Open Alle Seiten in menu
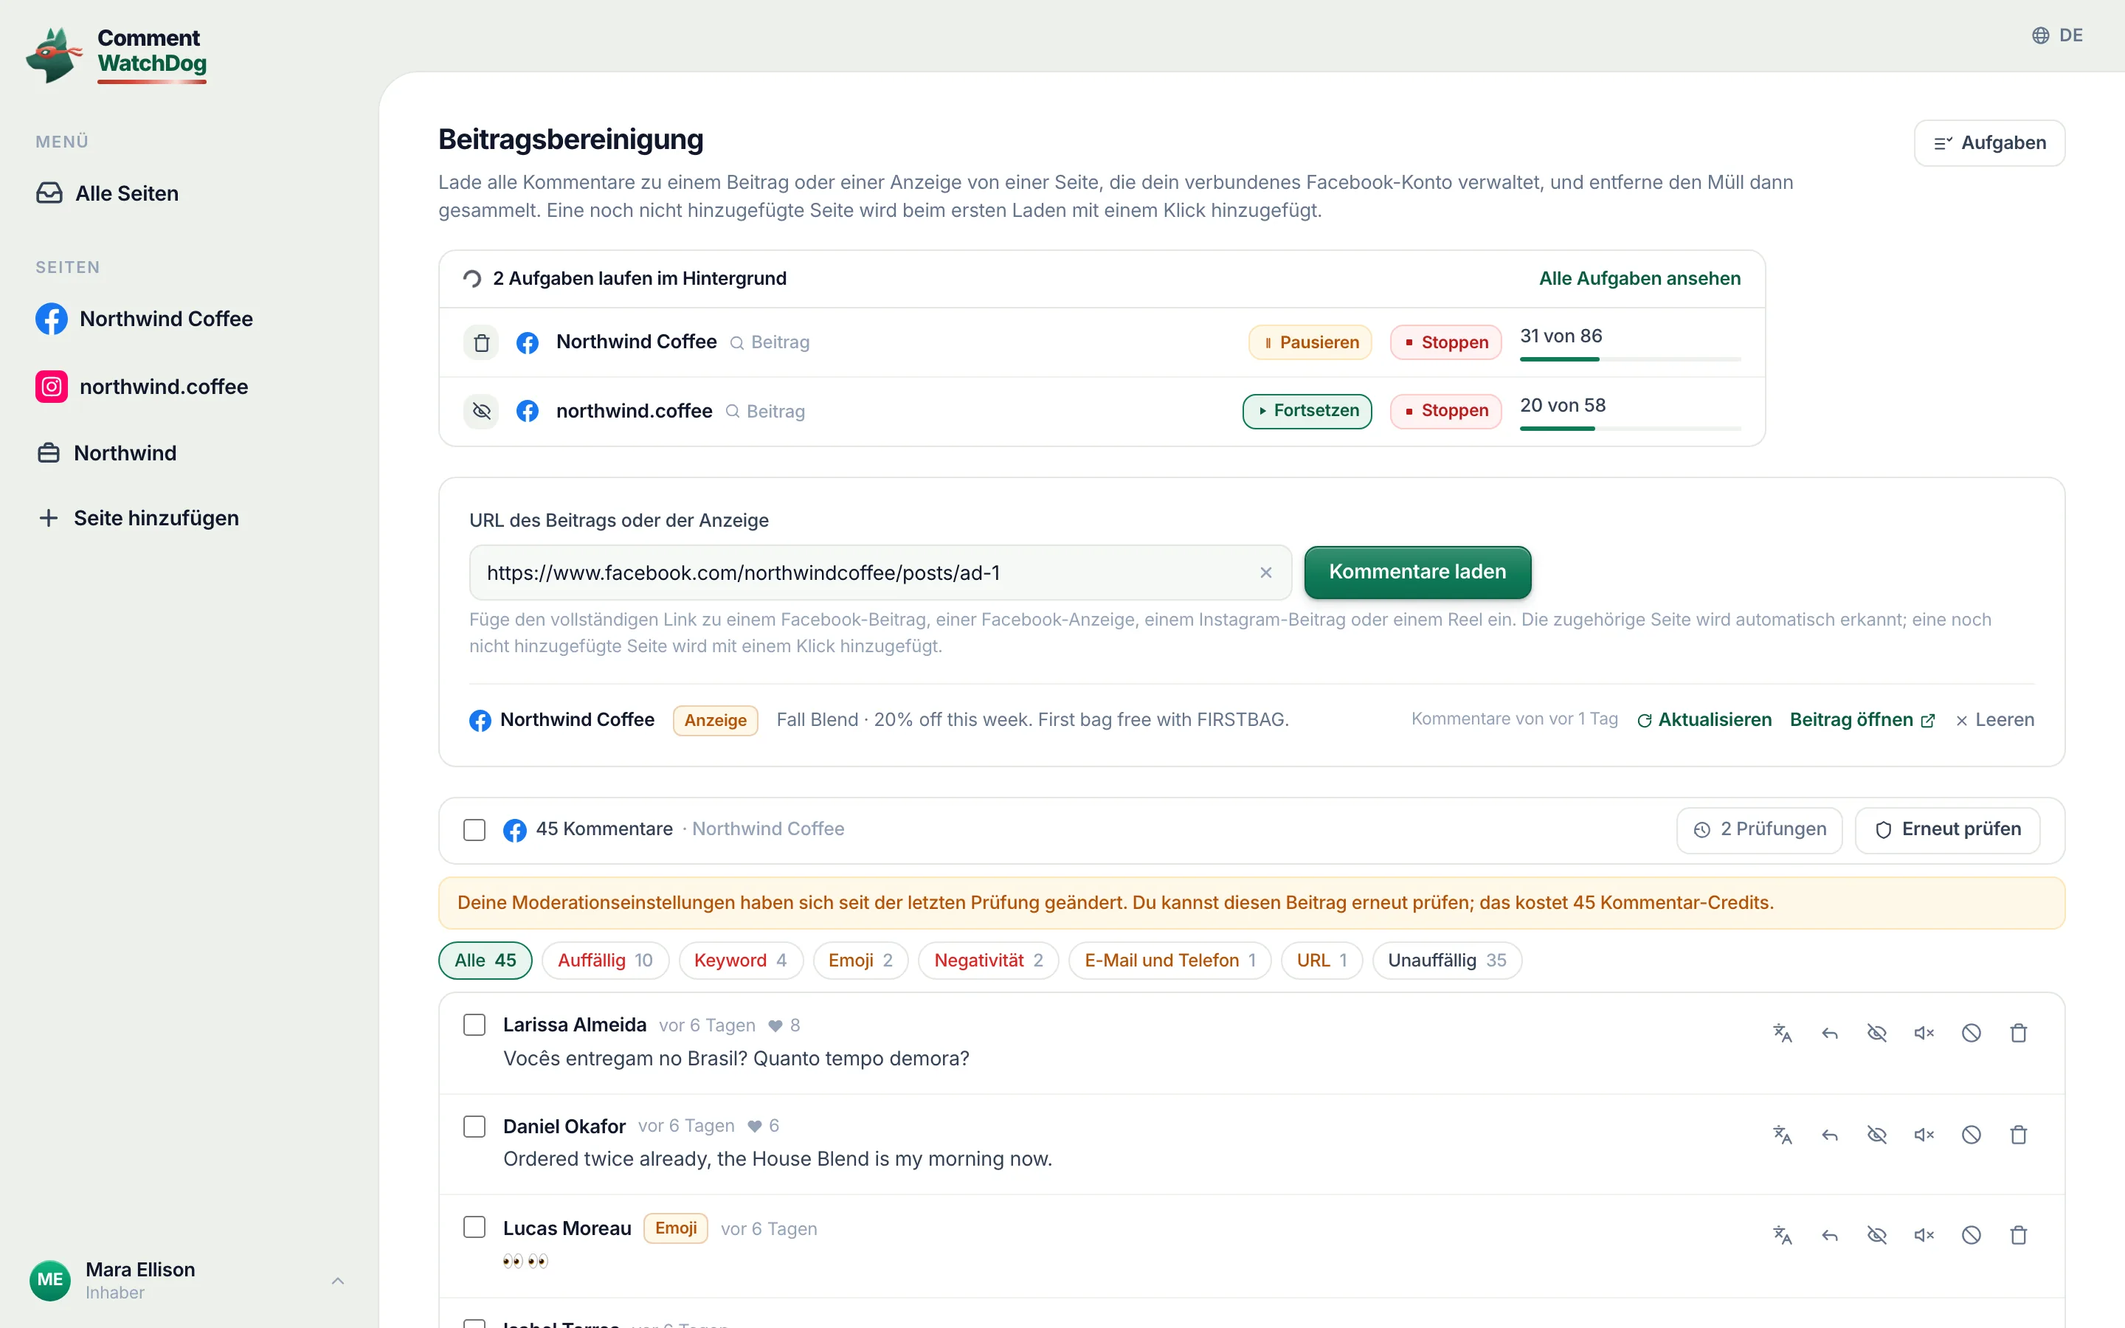Screen dimensions: 2125x1328 pos(108,193)
